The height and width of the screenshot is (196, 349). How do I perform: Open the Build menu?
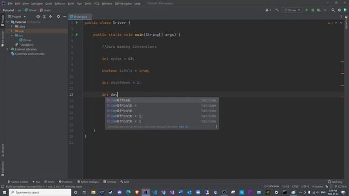click(71, 4)
